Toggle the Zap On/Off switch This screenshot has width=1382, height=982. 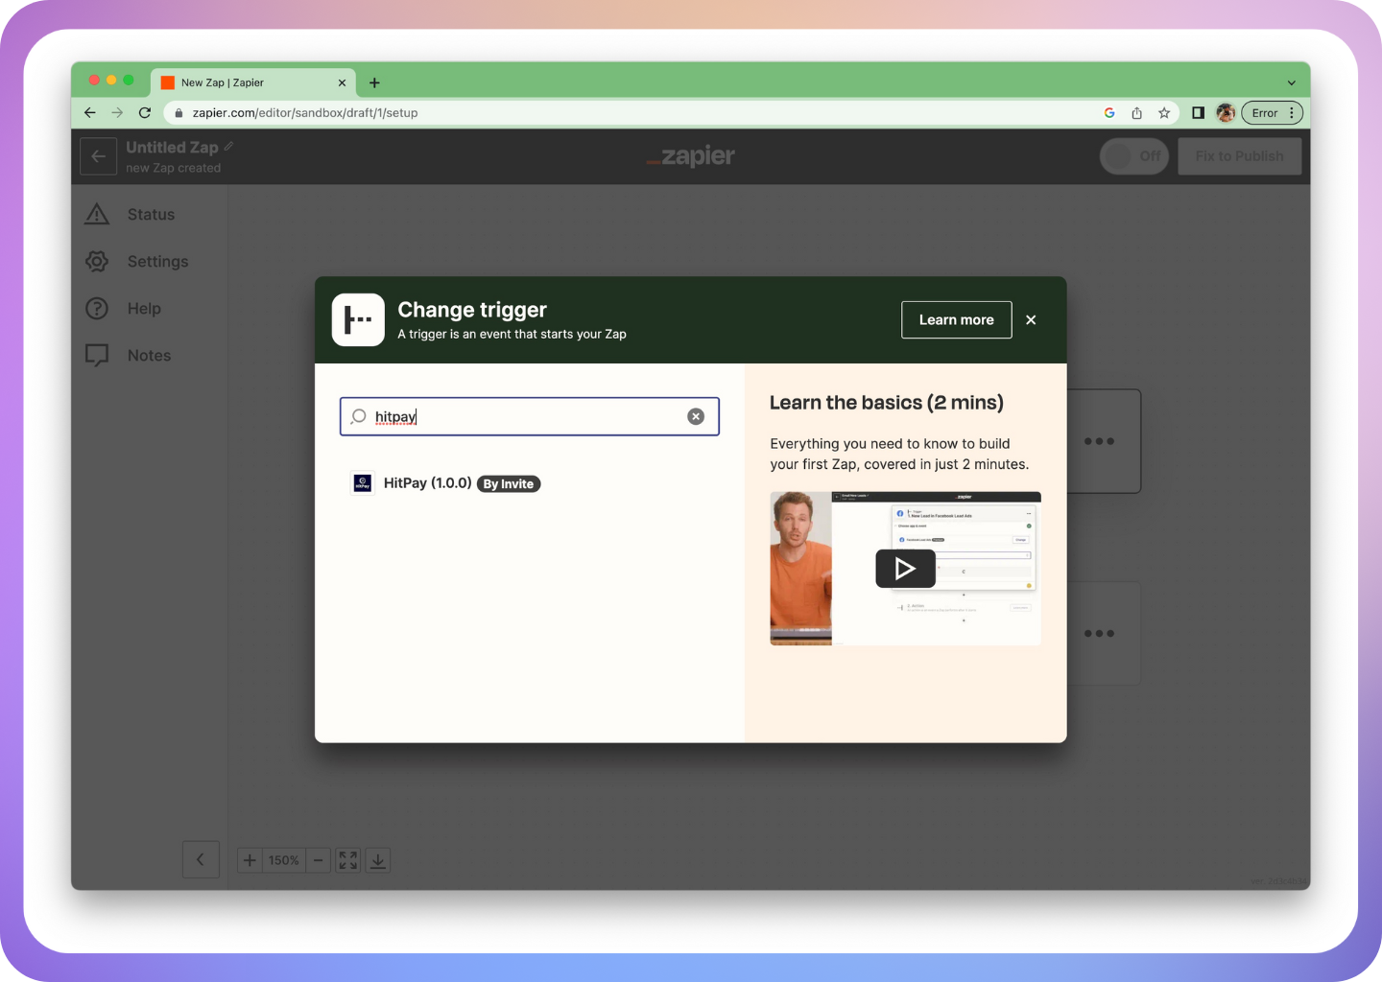[1133, 156]
